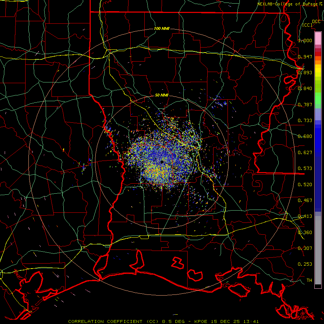Select the 0.840 scale value
Screen dimensions: 324x324
click(x=305, y=89)
